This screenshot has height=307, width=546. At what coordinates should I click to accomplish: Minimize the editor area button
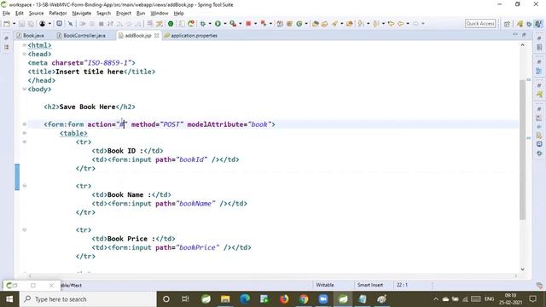(x=515, y=34)
